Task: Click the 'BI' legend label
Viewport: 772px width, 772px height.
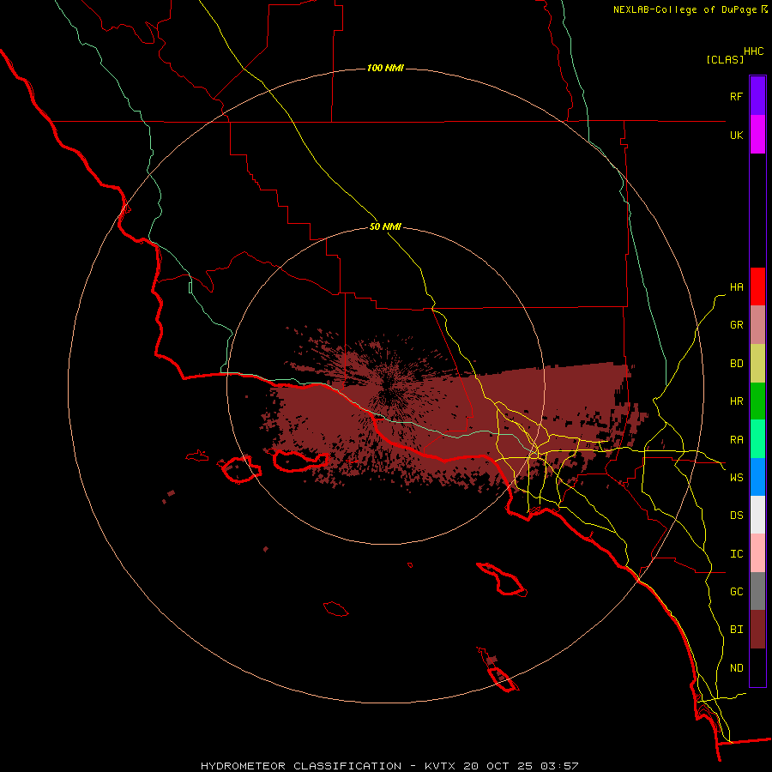Action: point(736,630)
